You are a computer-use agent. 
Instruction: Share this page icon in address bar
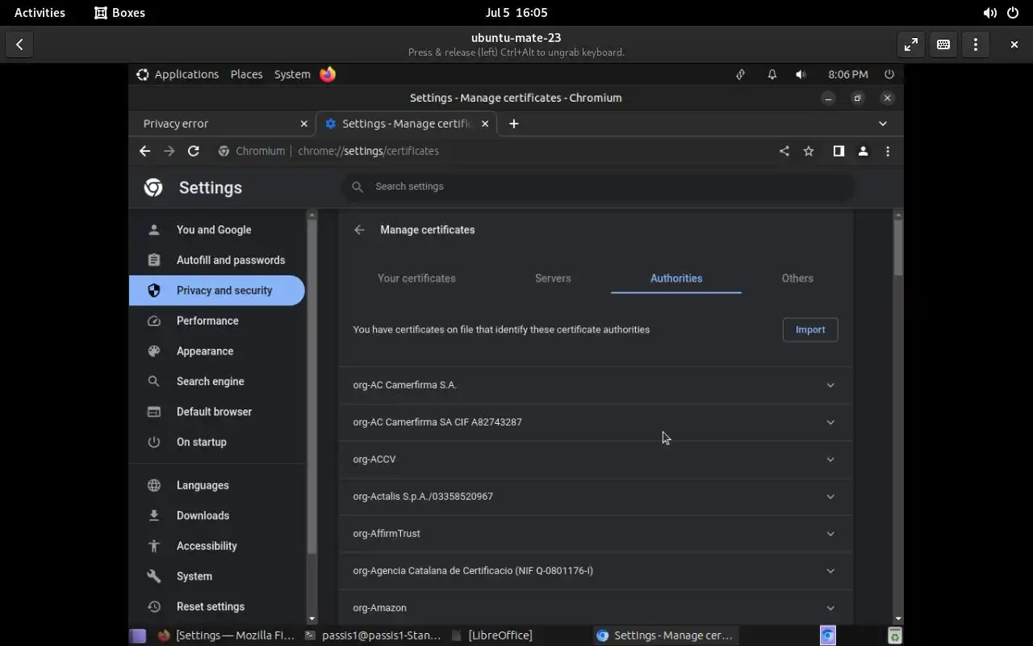pos(784,151)
